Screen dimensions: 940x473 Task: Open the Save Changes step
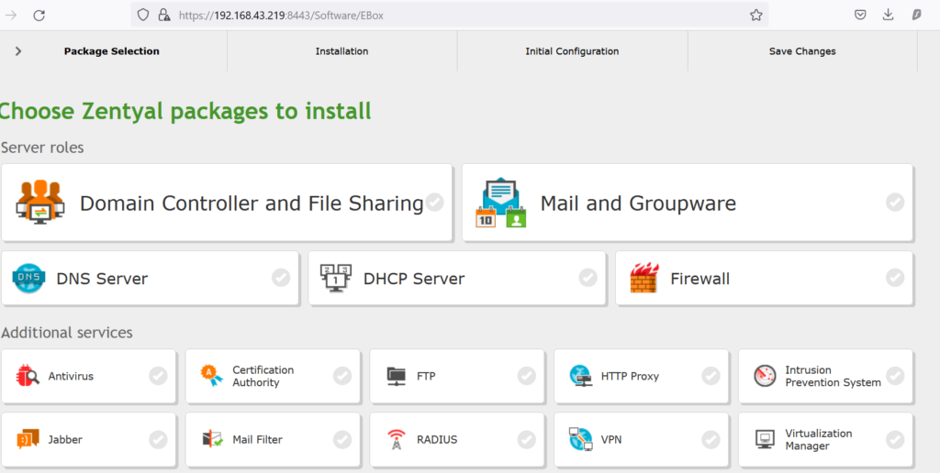point(802,51)
